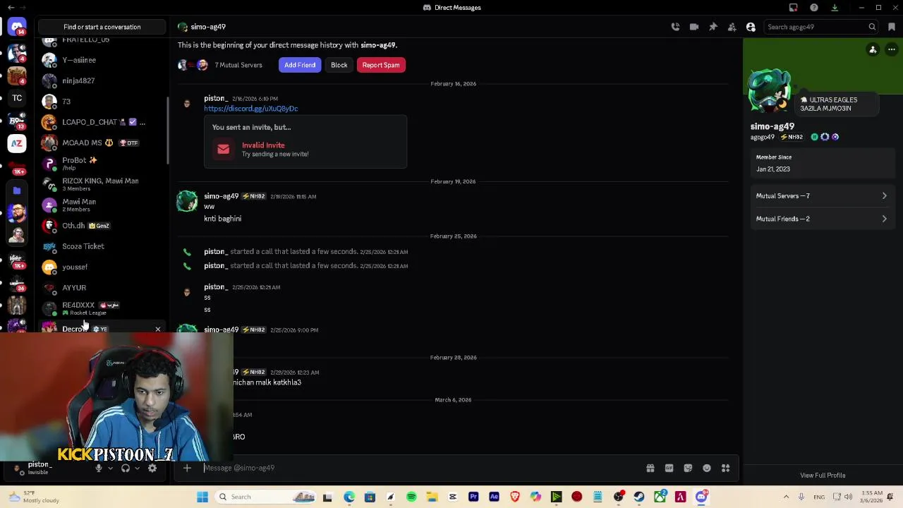Click the green download update icon

coord(835,8)
